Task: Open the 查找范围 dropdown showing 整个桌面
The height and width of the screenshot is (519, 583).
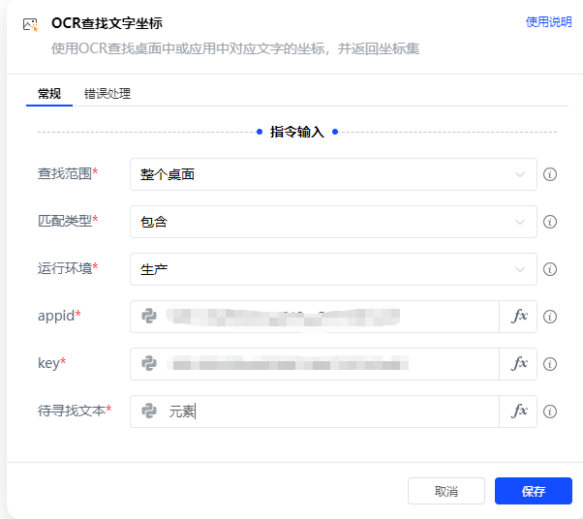Action: click(333, 174)
